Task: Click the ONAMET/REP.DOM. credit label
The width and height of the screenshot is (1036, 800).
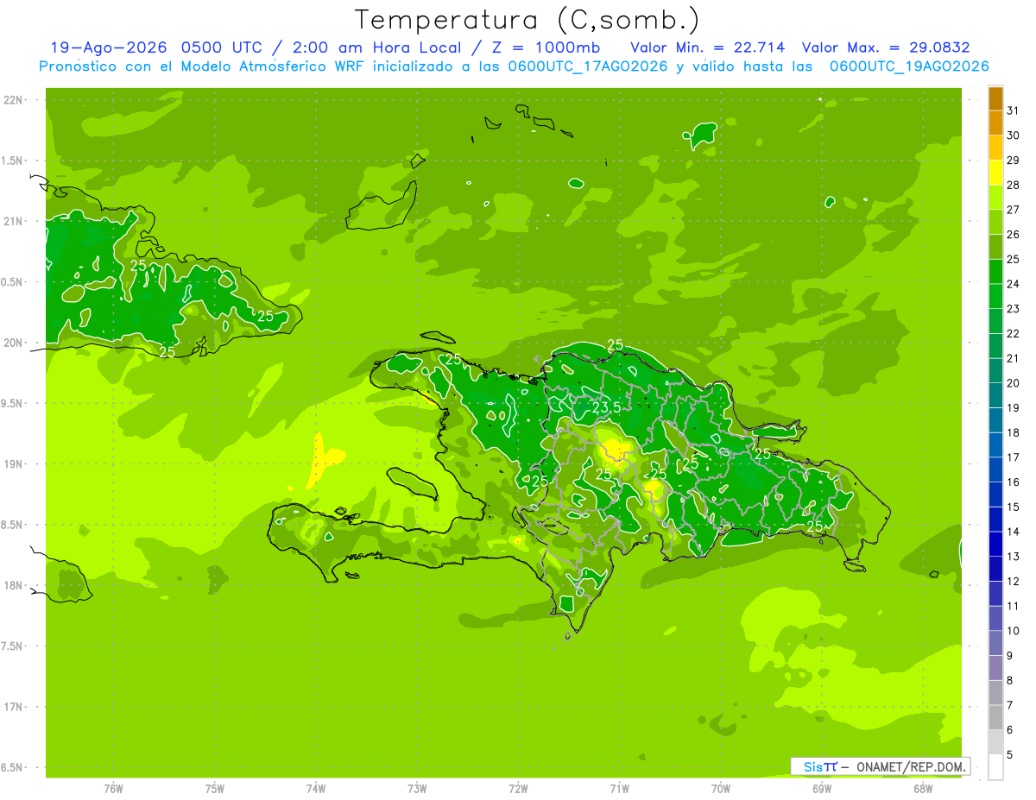Action: 909,766
